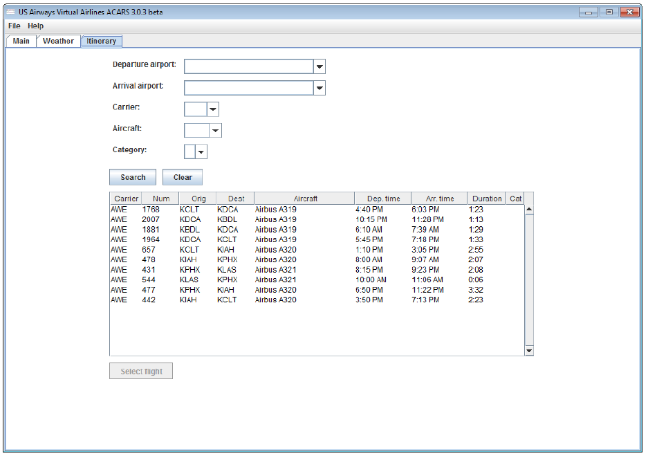The height and width of the screenshot is (458, 648).
Task: Select flight number 478
Action: pos(149,259)
